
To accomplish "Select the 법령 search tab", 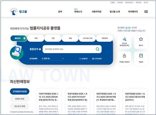I will pos(70,38).
